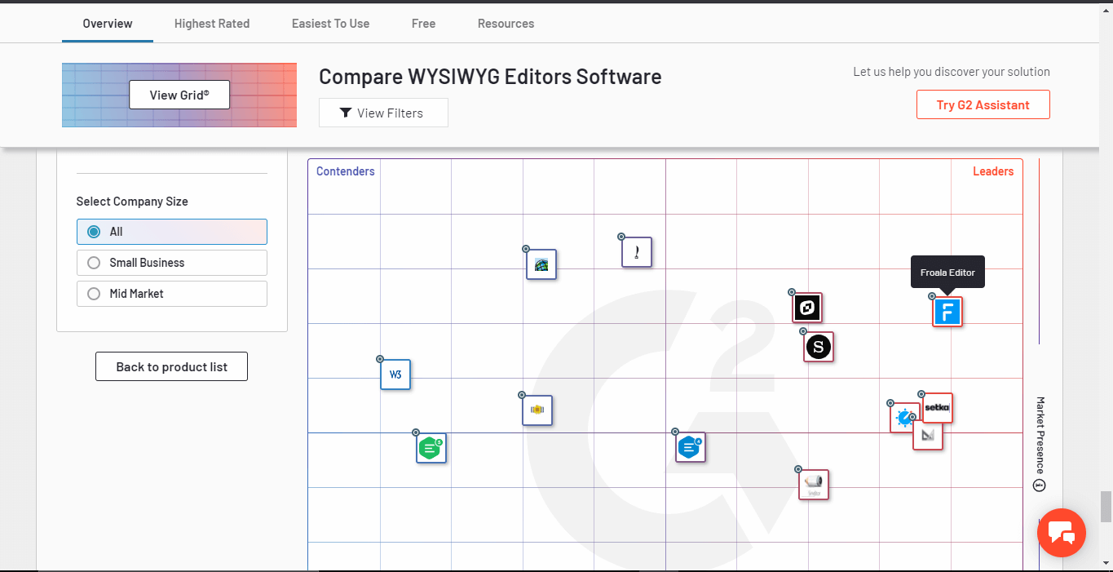
Task: Select Small Business company size
Action: [171, 263]
